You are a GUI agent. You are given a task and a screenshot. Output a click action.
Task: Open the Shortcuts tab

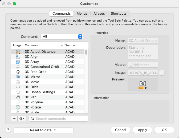[x=119, y=14]
